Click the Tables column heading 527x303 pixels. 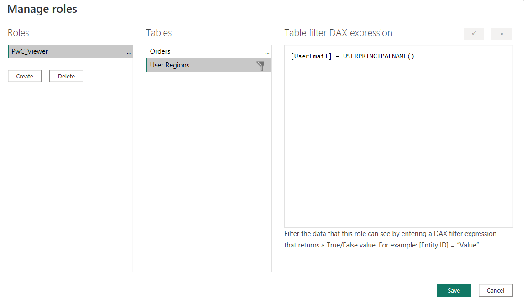[159, 33]
